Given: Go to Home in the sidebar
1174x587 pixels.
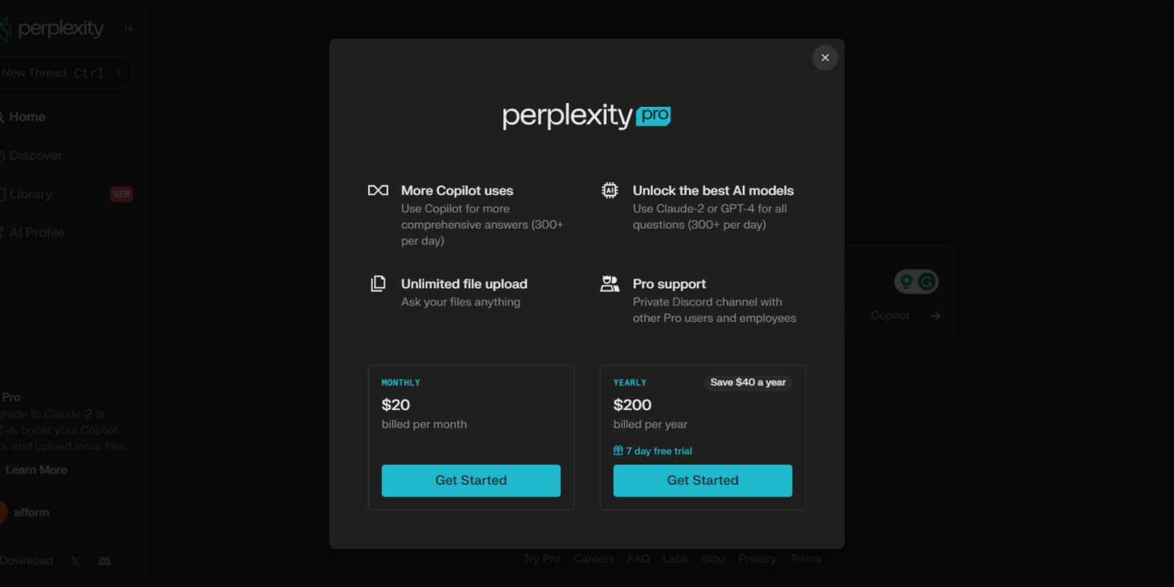Looking at the screenshot, I should (27, 117).
